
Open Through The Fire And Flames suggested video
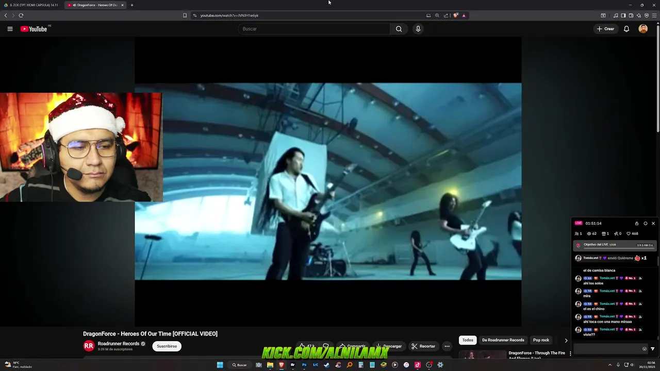pyautogui.click(x=537, y=355)
